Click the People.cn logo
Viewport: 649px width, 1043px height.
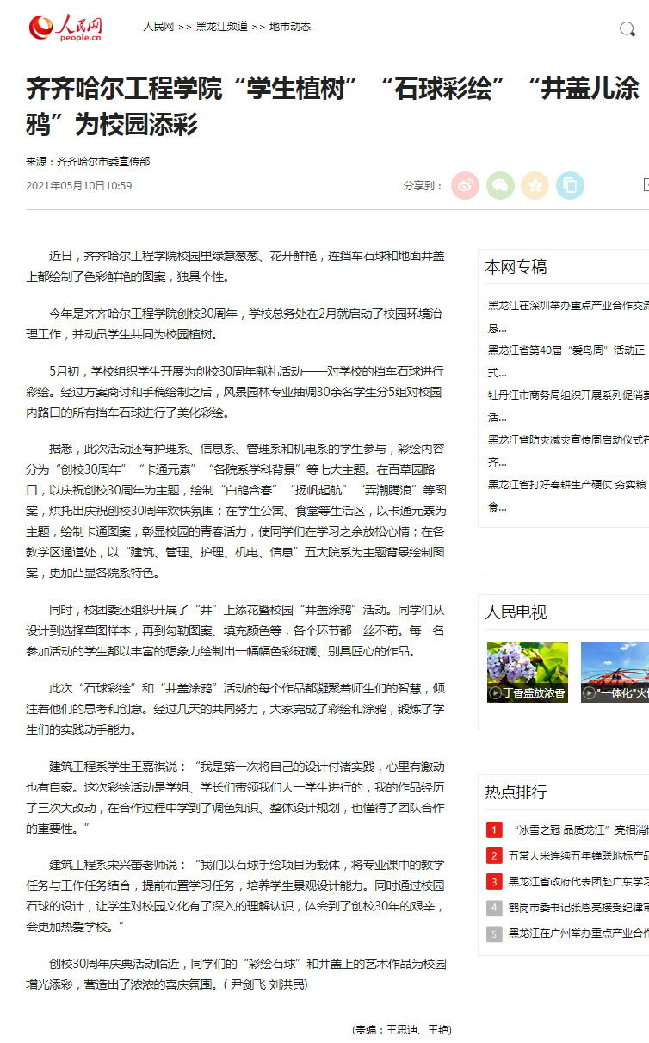65,28
